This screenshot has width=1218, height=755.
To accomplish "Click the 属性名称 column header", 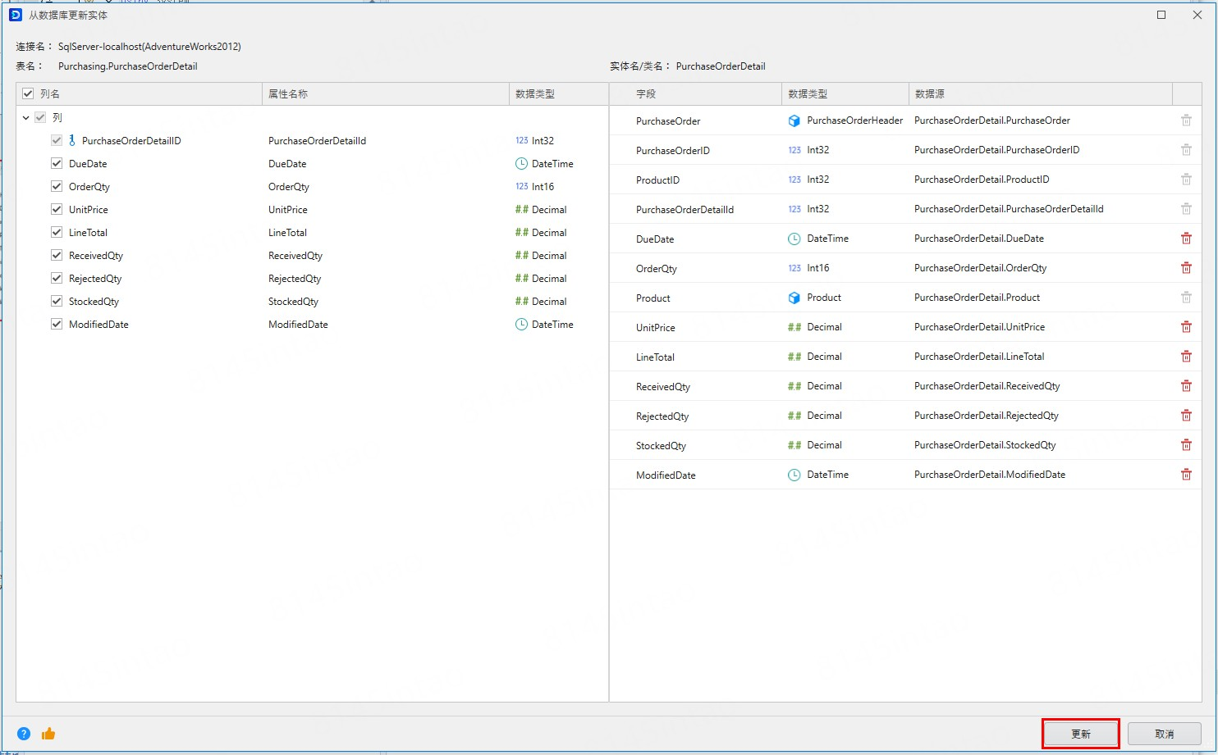I will tap(288, 94).
